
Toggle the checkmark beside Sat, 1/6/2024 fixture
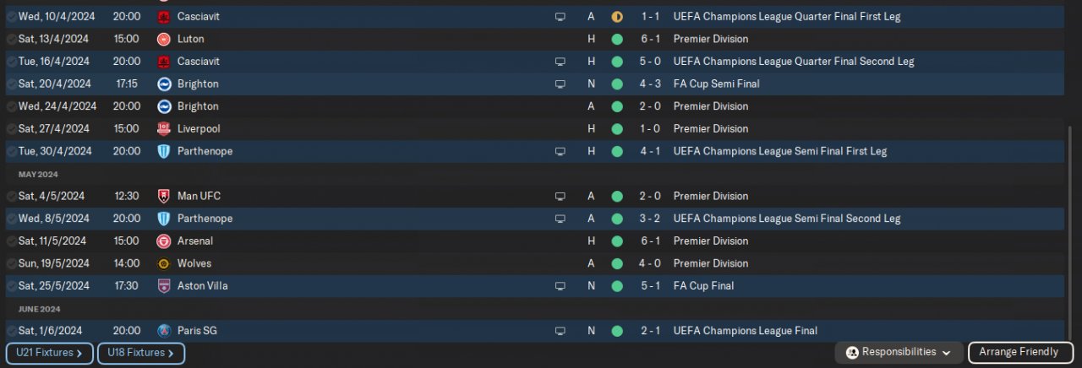pos(11,331)
